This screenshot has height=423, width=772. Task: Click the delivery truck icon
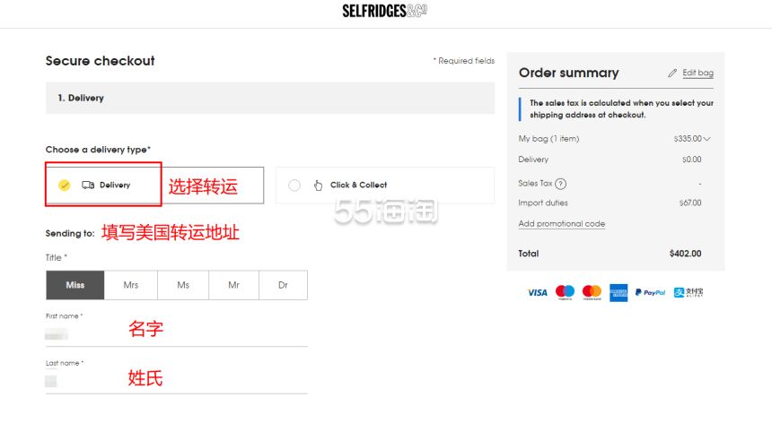88,186
